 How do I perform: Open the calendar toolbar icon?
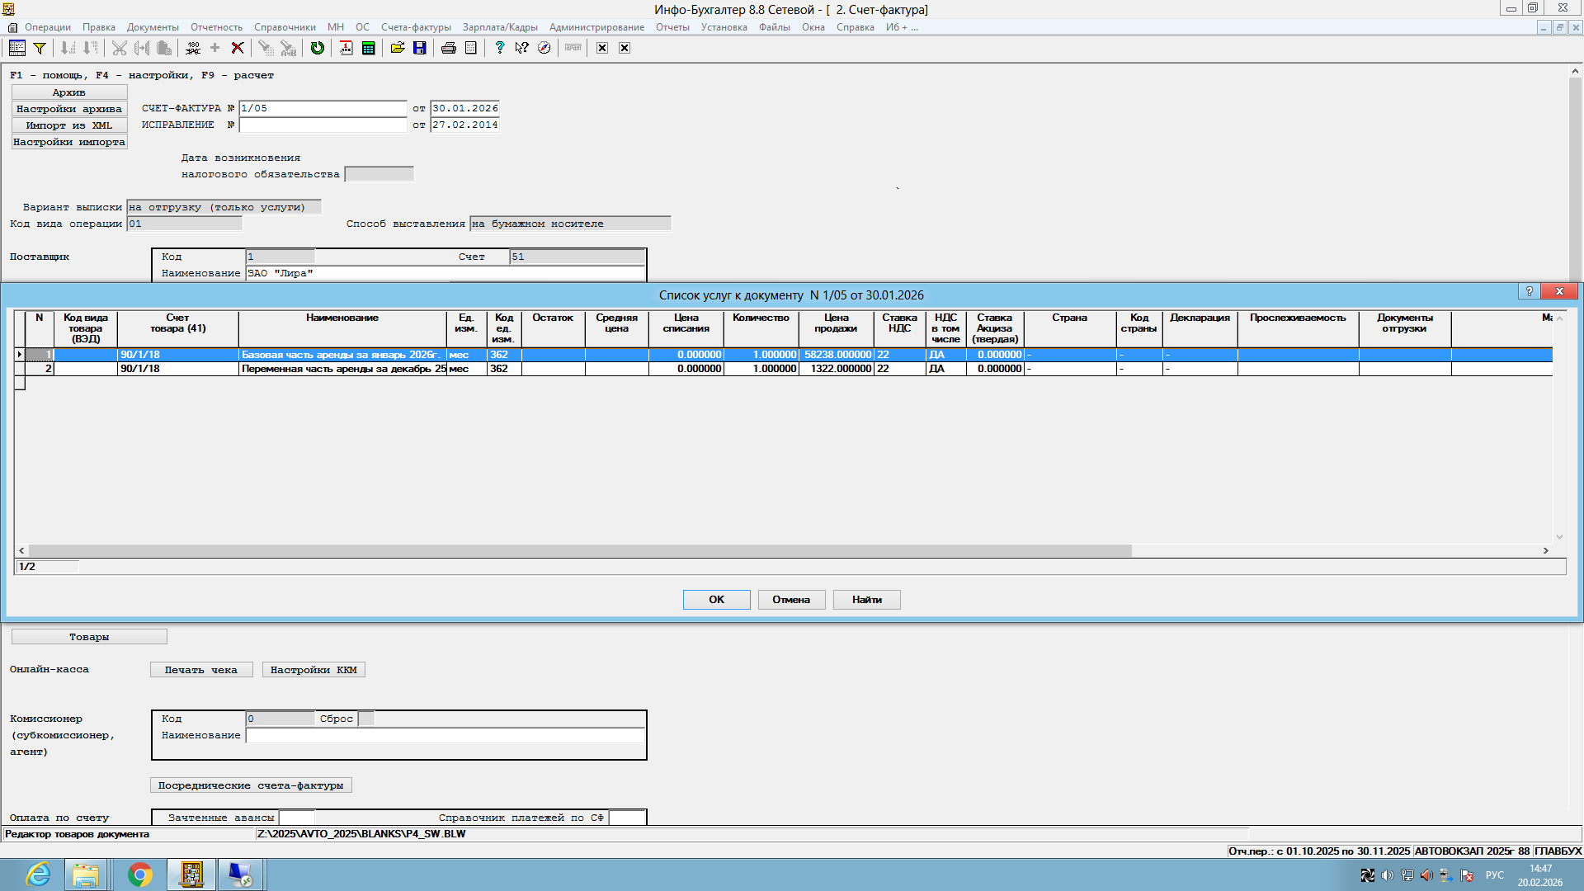(x=346, y=48)
